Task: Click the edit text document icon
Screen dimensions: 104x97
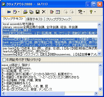Action: tap(52, 12)
